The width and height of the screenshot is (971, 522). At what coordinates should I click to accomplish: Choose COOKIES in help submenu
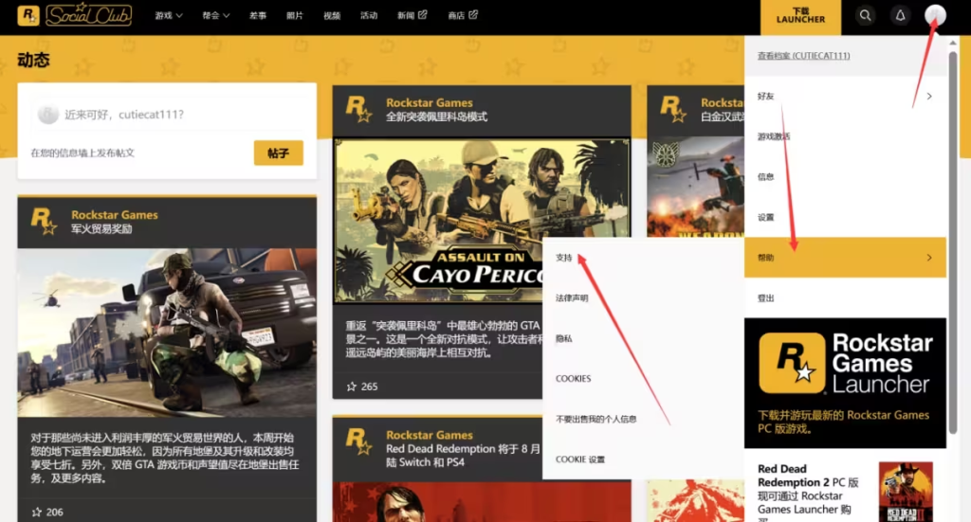tap(643, 379)
